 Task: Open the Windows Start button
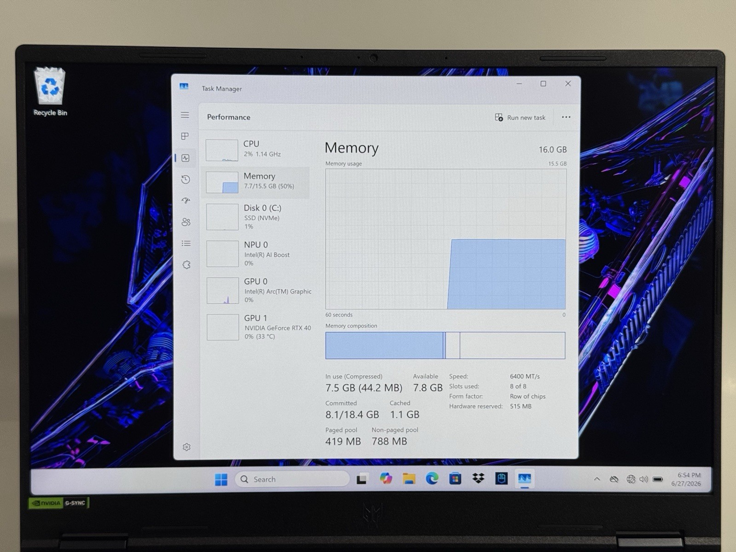point(221,479)
